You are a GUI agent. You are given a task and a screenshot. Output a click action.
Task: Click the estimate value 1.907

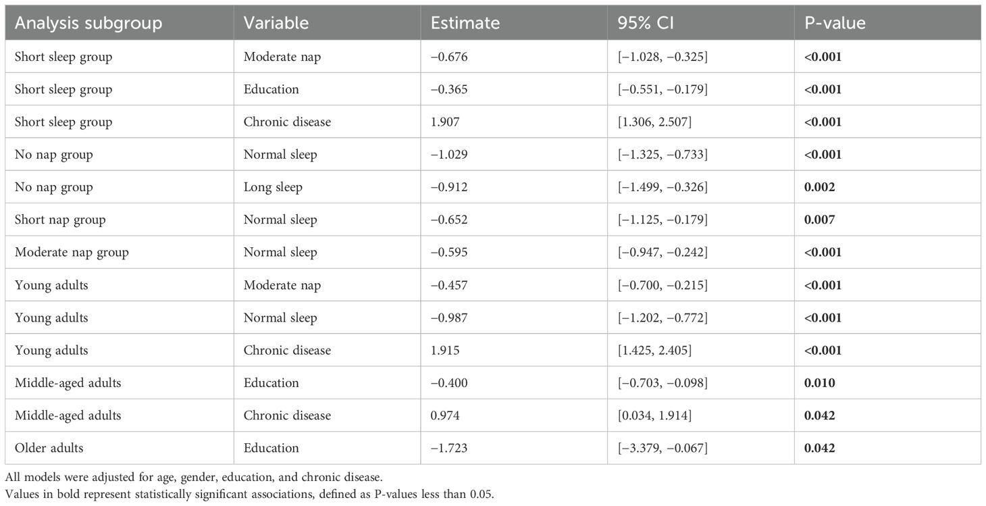click(446, 122)
